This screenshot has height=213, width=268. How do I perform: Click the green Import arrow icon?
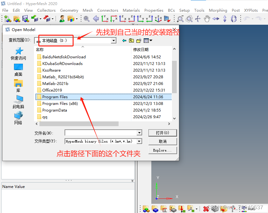[x=34, y=19]
